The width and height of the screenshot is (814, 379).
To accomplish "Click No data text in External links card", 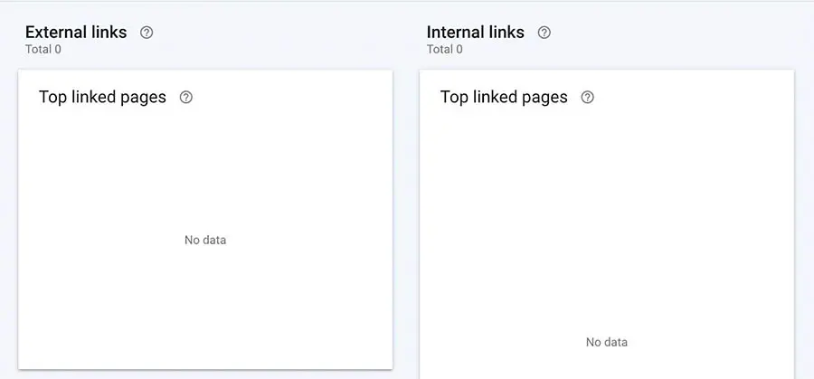I will coord(205,241).
